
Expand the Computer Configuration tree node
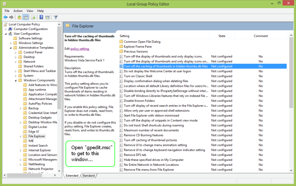[6, 29]
